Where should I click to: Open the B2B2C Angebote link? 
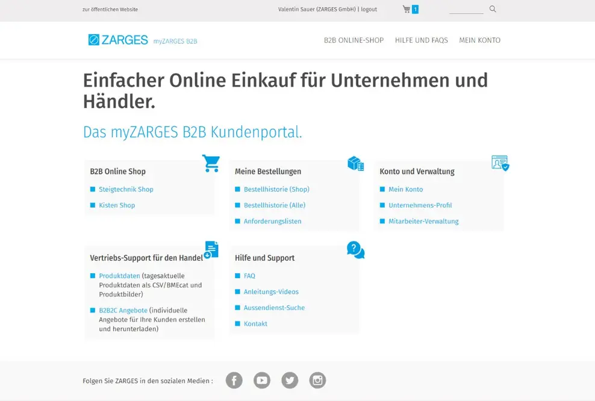(x=123, y=310)
